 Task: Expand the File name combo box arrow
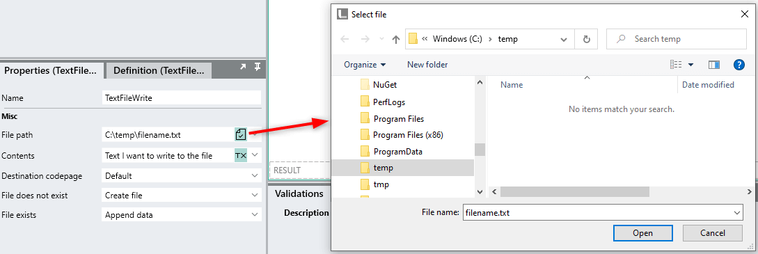pyautogui.click(x=737, y=212)
